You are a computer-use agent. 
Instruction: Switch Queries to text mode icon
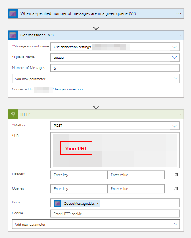(x=176, y=188)
